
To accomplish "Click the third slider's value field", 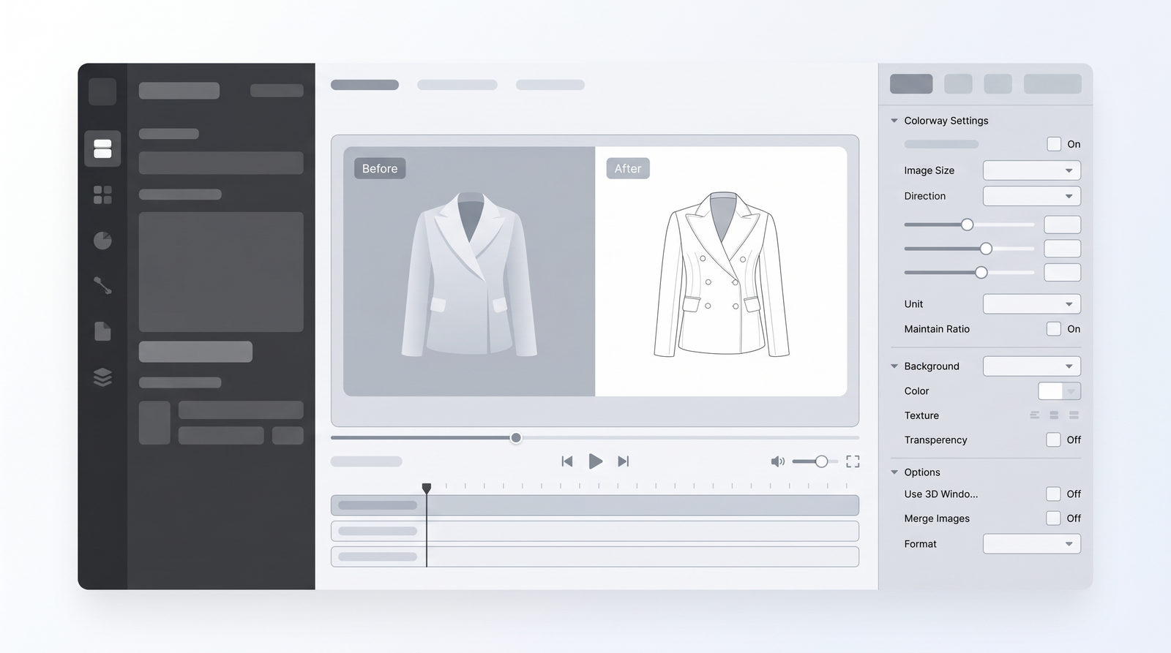I will 1062,273.
